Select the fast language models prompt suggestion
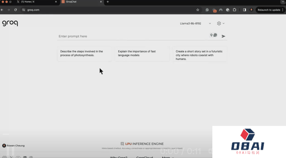This screenshot has width=286, height=158. pos(142,53)
